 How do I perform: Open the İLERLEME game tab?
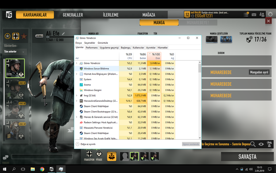[x=111, y=15]
